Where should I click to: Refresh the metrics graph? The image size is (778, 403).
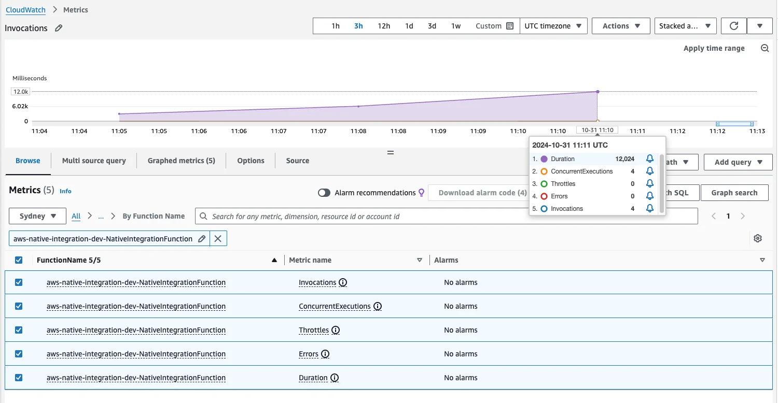733,25
